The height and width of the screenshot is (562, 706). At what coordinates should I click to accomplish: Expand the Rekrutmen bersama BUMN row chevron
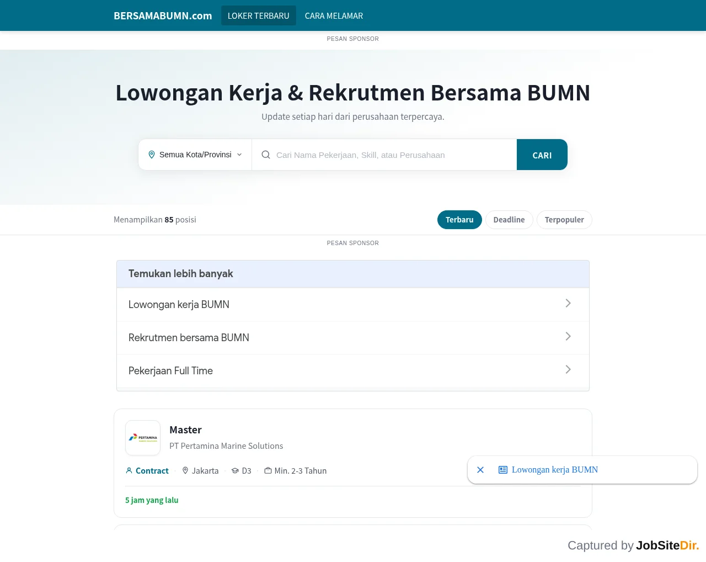[568, 337]
